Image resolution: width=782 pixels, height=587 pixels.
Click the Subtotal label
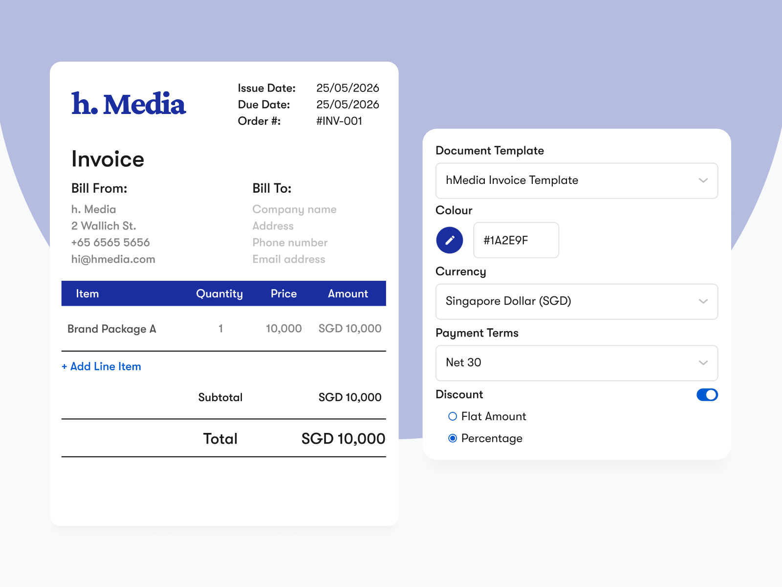(x=220, y=397)
